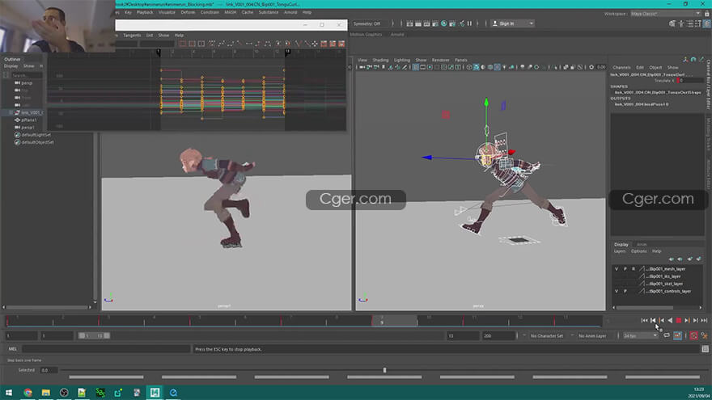Open Panels menu in viewport panel
This screenshot has width=712, height=400.
click(460, 60)
